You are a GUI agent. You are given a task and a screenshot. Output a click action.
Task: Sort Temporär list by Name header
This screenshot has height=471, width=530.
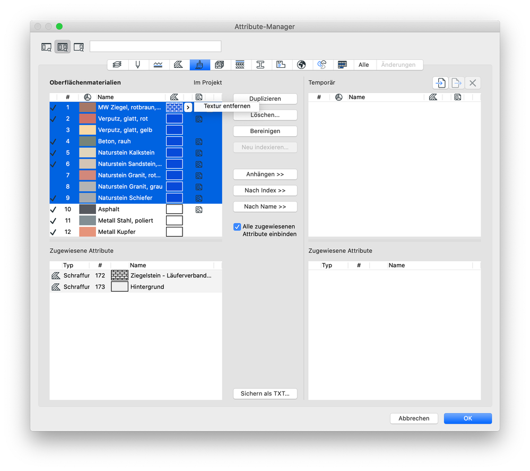tap(386, 97)
